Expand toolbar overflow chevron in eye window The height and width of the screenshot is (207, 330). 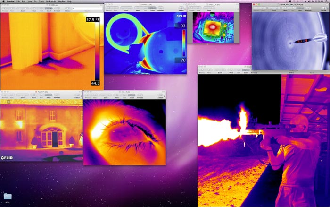[165, 96]
